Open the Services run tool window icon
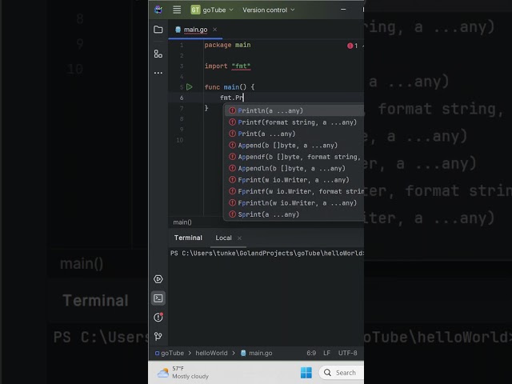This screenshot has width=512, height=384. pos(158,279)
